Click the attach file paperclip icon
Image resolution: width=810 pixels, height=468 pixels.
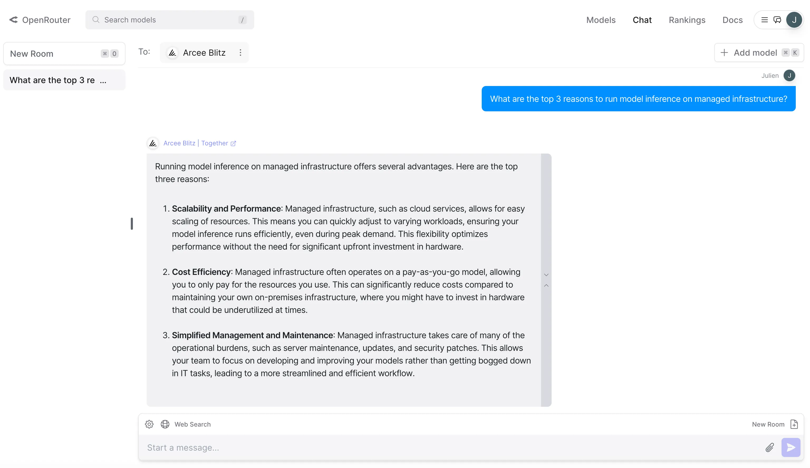(770, 447)
